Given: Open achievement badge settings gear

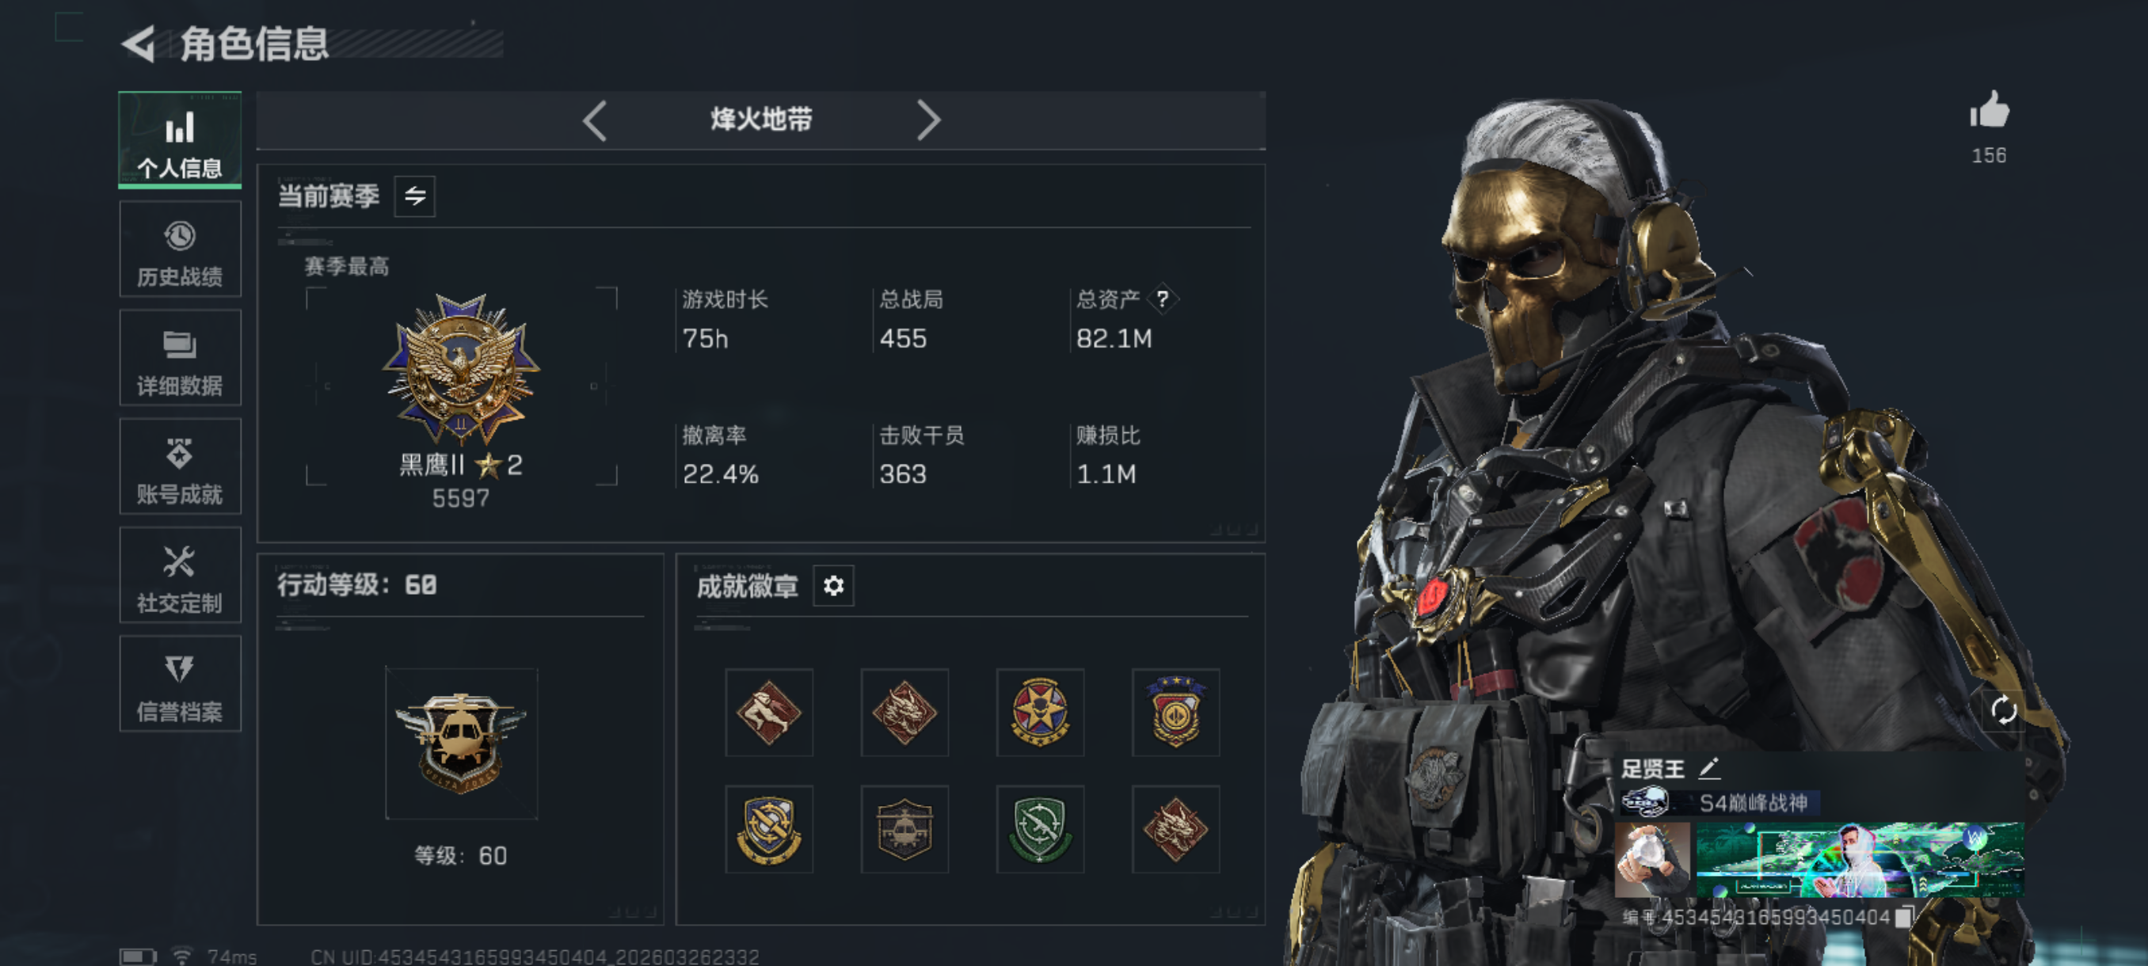Looking at the screenshot, I should click(833, 586).
